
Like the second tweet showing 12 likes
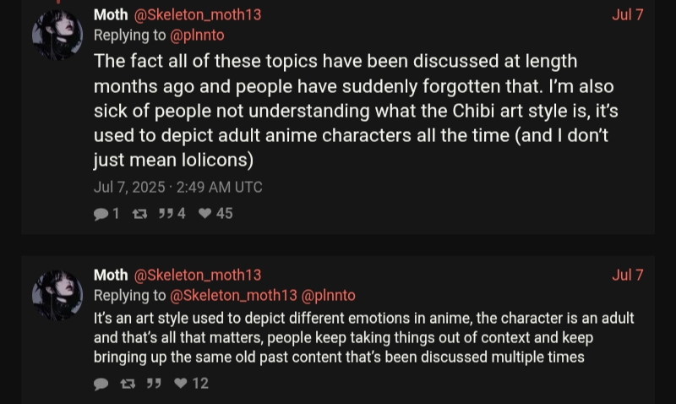(x=180, y=384)
